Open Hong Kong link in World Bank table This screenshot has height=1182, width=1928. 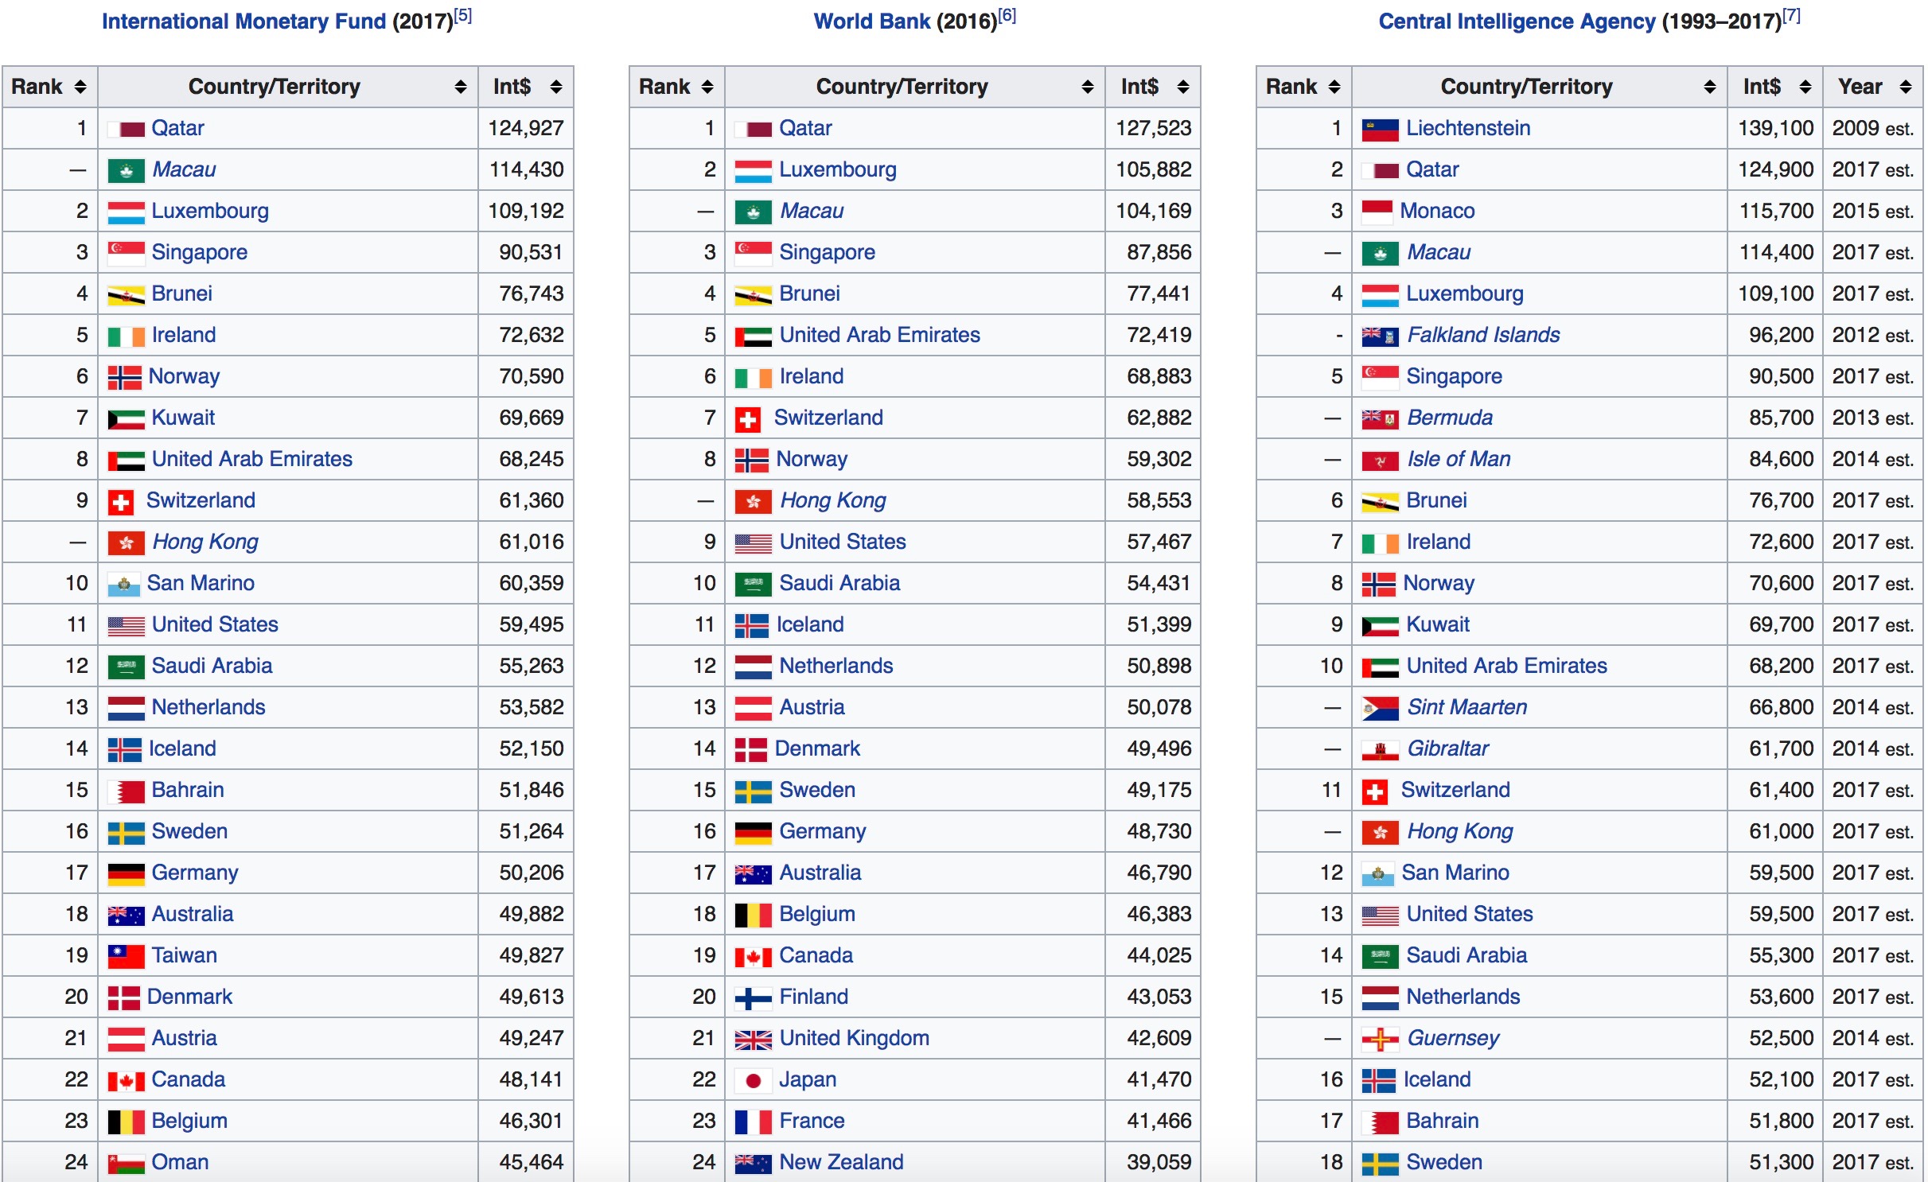[832, 500]
